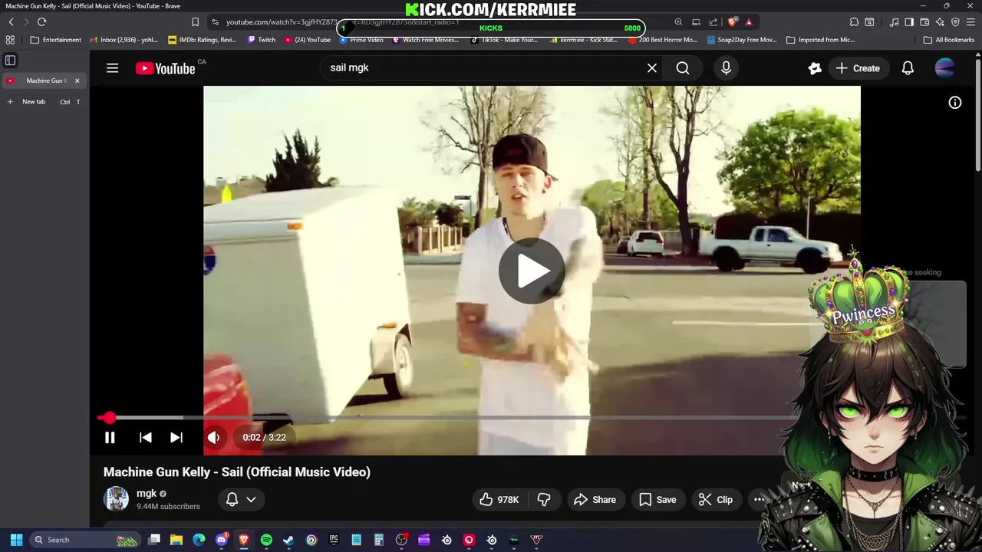The width and height of the screenshot is (982, 552).
Task: Share the video
Action: 595,500
